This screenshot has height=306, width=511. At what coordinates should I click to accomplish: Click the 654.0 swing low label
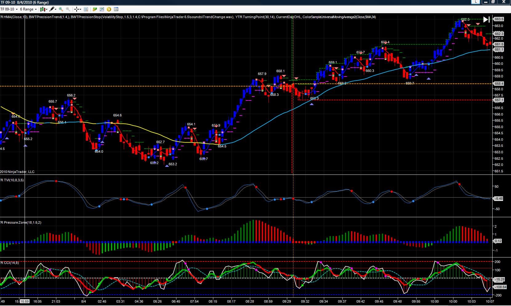click(99, 151)
